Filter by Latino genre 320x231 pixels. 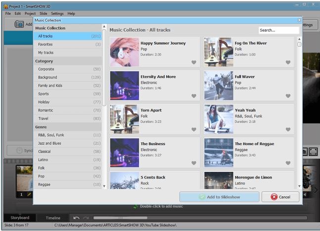(68, 160)
